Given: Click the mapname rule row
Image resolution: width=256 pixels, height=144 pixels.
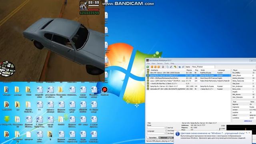Looking at the screenshot, I should point(244,107).
